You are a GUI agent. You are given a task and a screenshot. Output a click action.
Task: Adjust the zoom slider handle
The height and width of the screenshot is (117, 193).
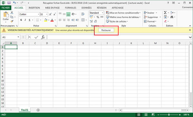coord(169,115)
